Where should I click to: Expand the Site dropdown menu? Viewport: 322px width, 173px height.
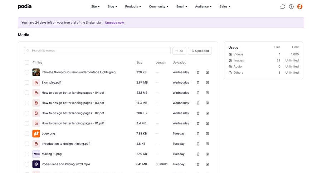(95, 6)
